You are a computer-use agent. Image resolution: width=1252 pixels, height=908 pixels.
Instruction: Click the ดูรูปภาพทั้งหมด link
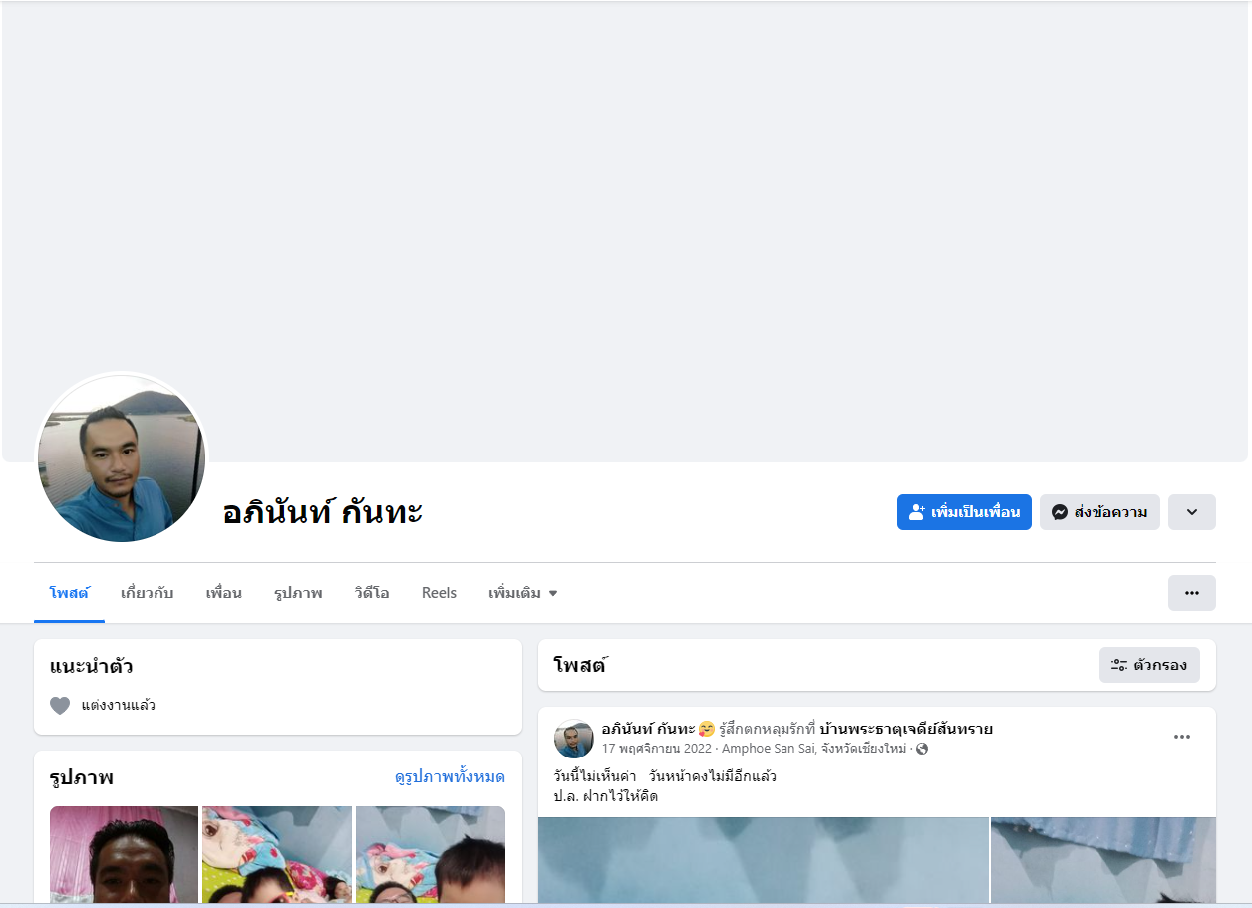(x=450, y=777)
